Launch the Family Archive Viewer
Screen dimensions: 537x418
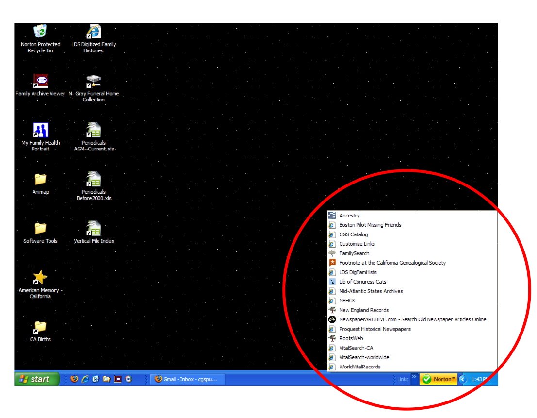click(x=40, y=85)
